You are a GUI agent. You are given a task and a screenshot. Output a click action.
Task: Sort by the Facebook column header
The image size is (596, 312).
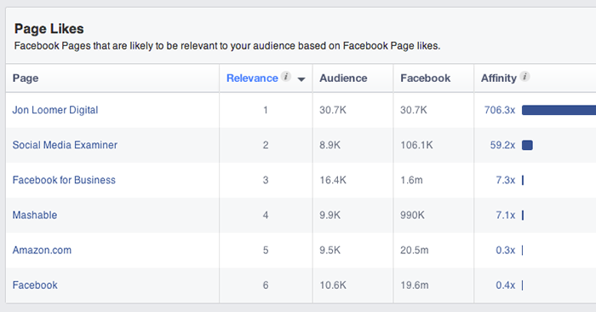click(x=426, y=78)
